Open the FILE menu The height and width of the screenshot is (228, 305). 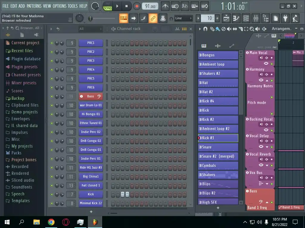6,6
